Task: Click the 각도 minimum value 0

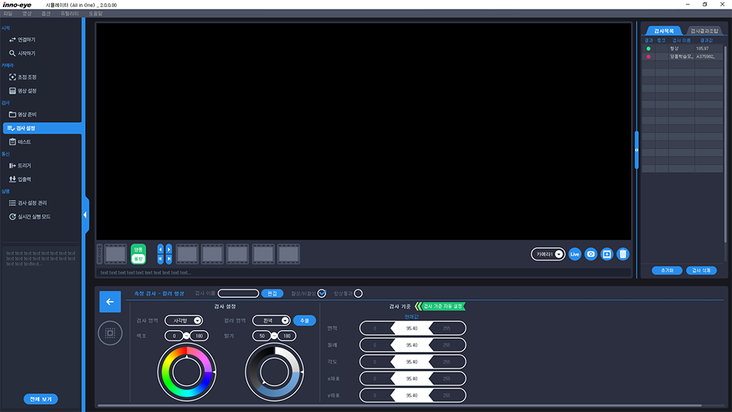Action: pyautogui.click(x=375, y=362)
